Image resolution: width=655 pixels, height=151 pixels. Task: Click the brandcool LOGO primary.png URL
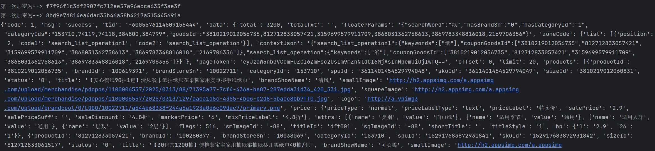[142, 108]
